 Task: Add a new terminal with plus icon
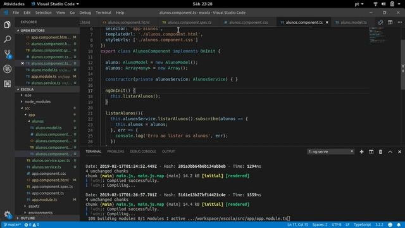[x=361, y=152]
